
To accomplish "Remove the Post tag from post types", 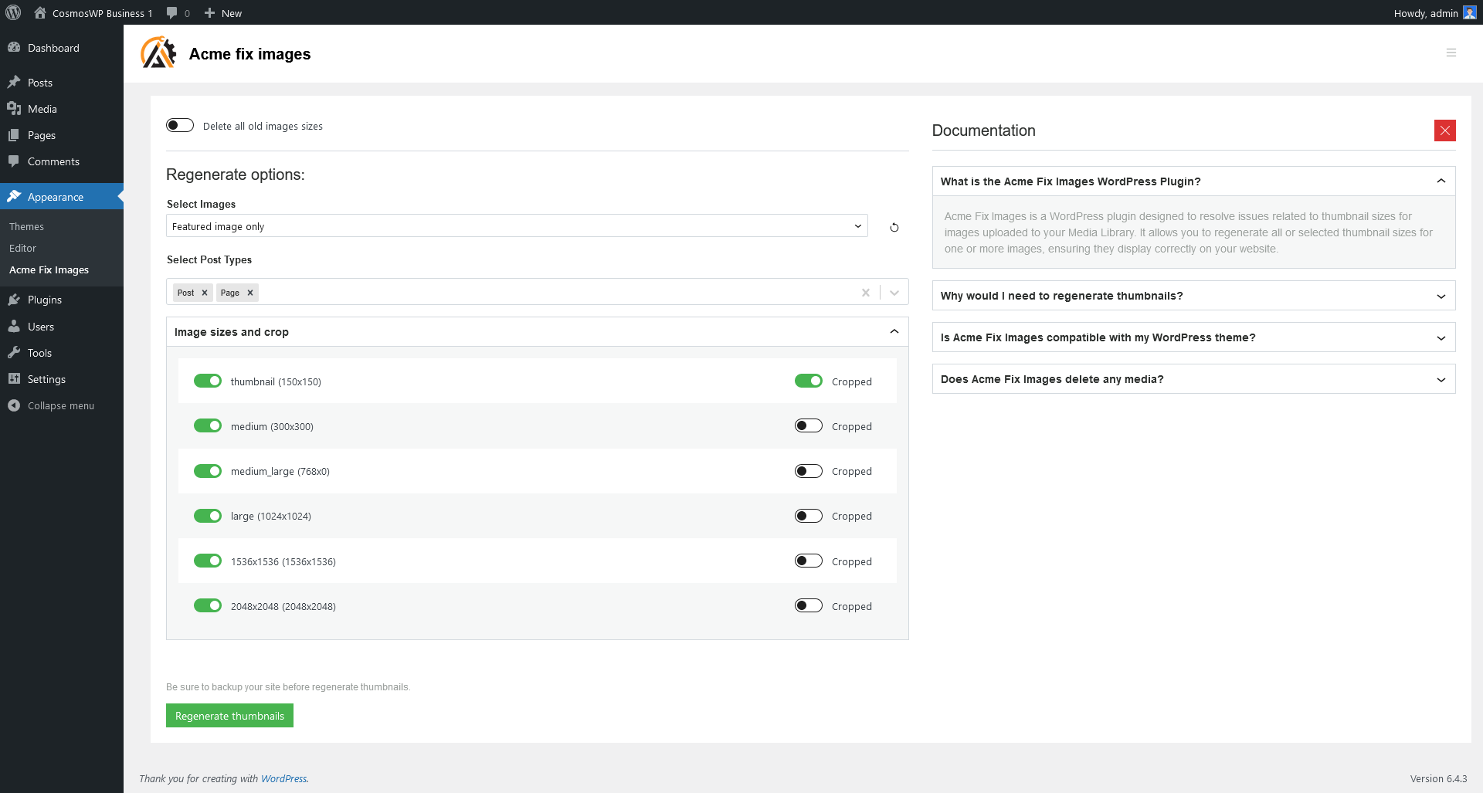I will tap(205, 293).
